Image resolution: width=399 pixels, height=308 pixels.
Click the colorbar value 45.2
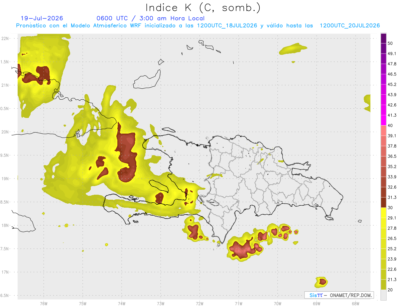tap(392, 84)
